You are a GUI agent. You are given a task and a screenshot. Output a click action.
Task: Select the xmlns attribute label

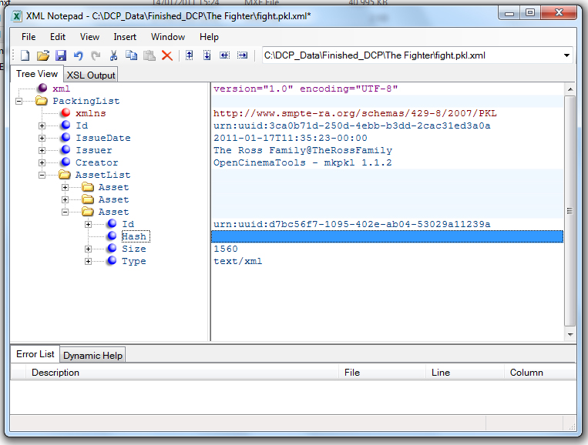click(x=91, y=113)
